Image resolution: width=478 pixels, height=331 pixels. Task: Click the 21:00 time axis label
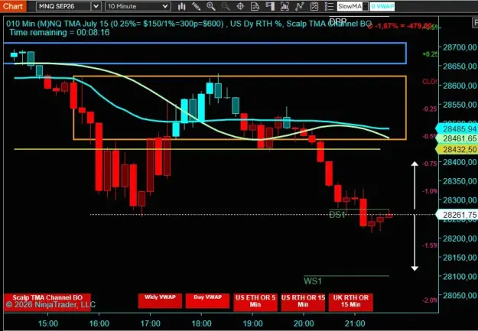coord(355,323)
